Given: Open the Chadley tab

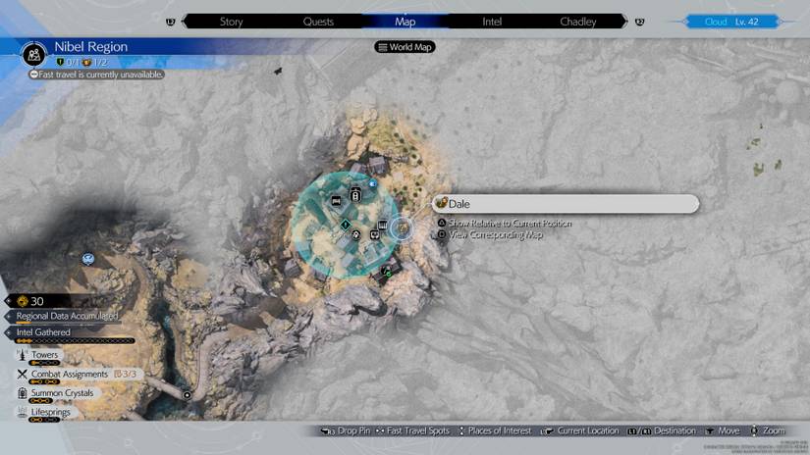Looking at the screenshot, I should pos(577,21).
